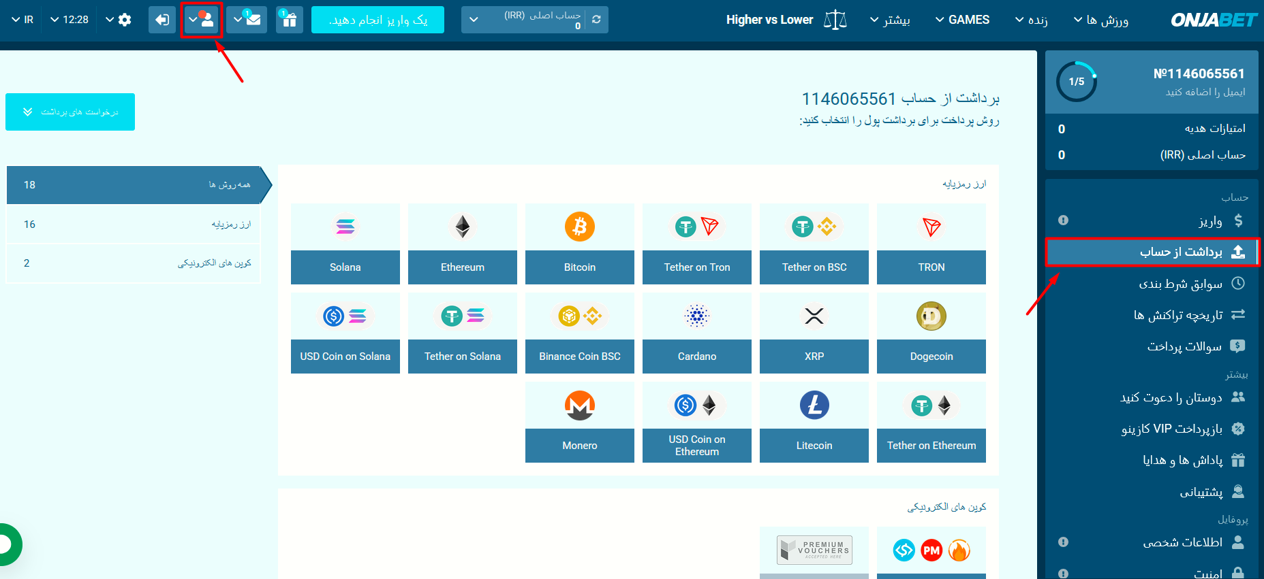Select the Ethereum withdrawal method

(x=463, y=244)
